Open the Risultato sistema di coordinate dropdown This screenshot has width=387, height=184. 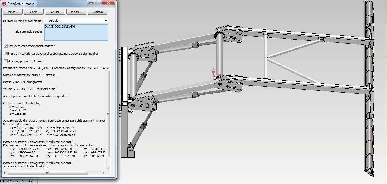tap(76, 21)
